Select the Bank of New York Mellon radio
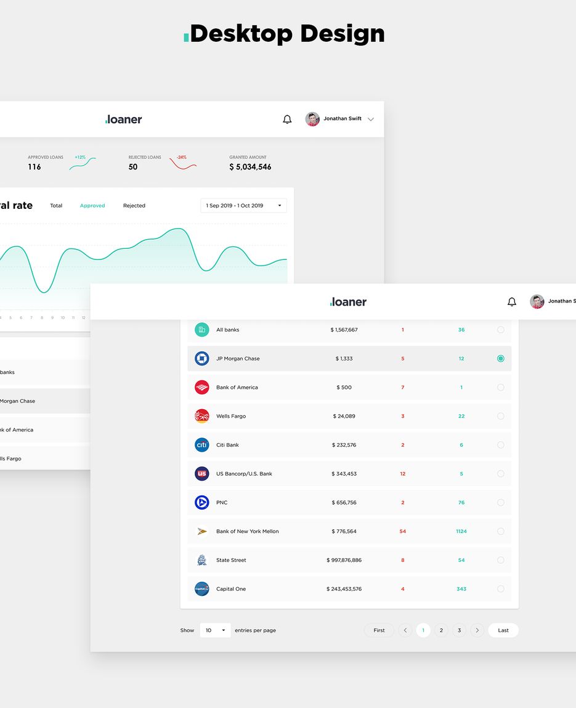The image size is (576, 708). click(x=501, y=531)
